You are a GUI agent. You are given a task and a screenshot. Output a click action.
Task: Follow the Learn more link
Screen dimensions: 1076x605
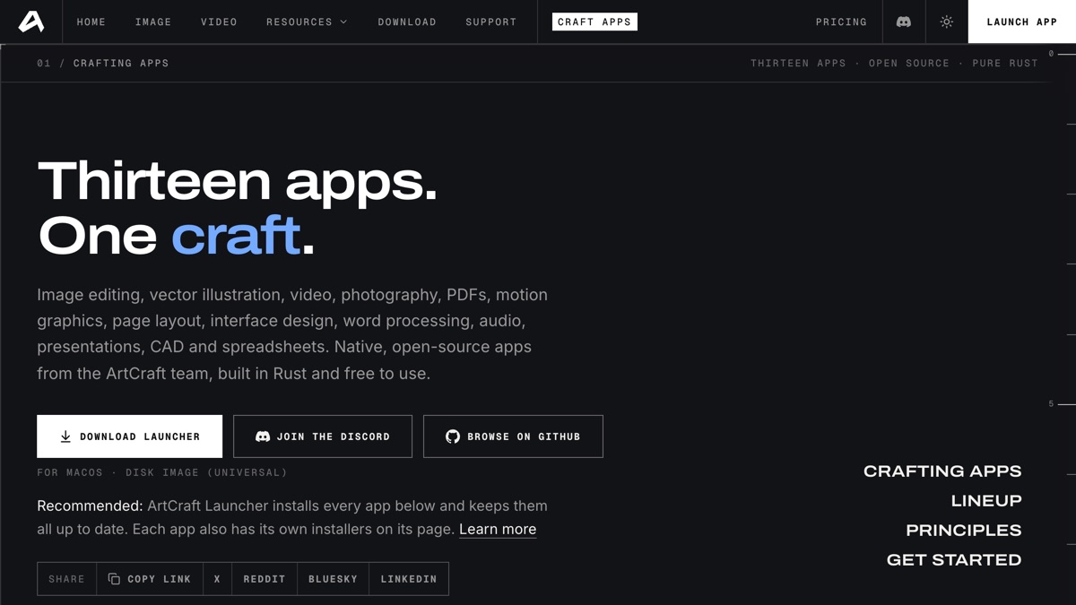pyautogui.click(x=498, y=529)
